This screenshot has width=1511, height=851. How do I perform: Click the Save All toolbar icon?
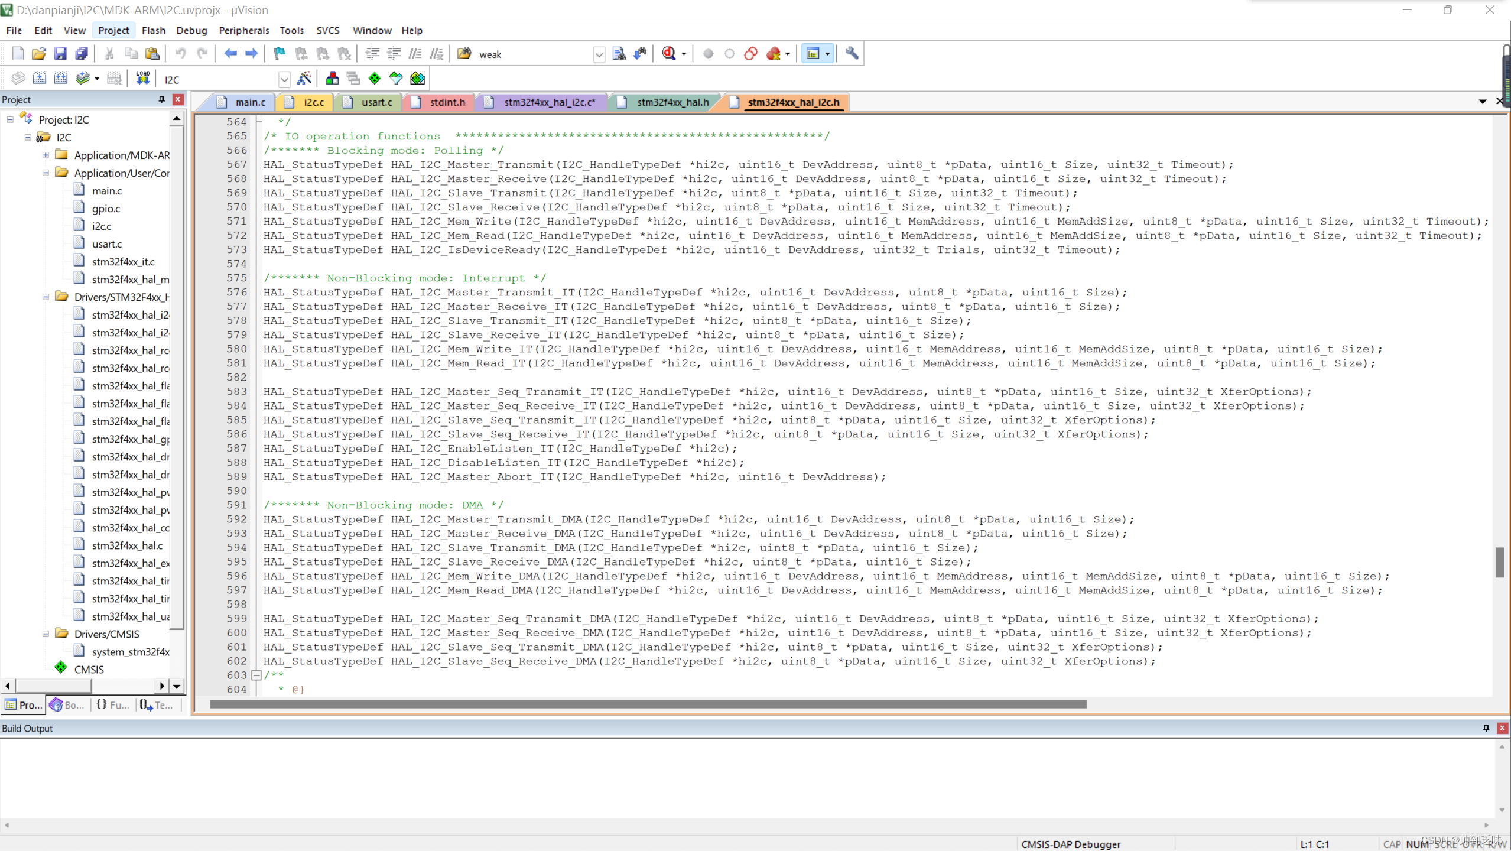82,54
